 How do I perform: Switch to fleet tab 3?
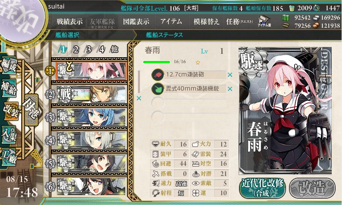pos(88,50)
